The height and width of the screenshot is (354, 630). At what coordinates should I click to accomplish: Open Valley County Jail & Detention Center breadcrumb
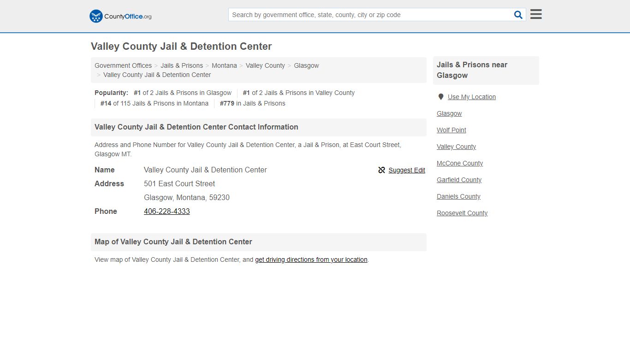[157, 75]
